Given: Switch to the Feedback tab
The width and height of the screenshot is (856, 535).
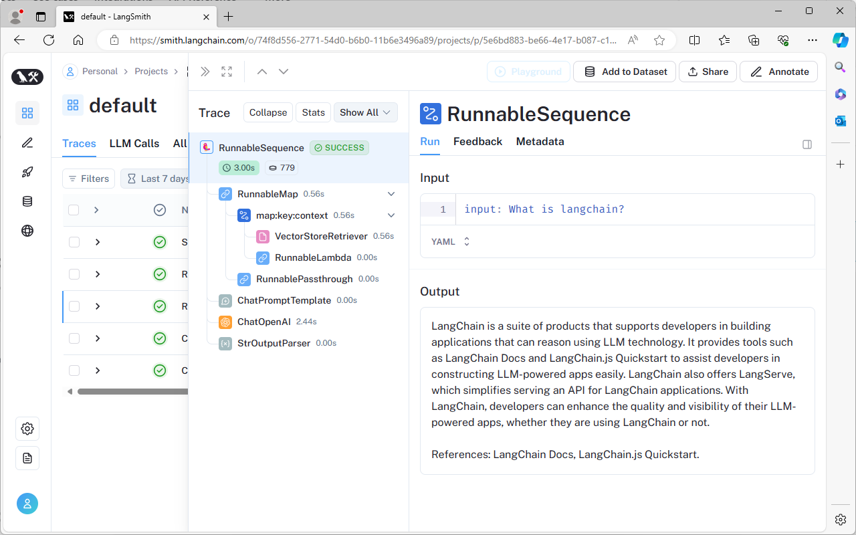Looking at the screenshot, I should click(477, 142).
